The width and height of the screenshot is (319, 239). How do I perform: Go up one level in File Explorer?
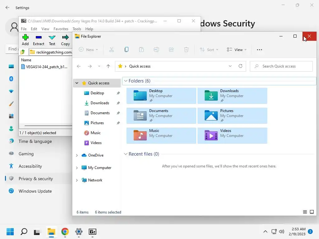108,66
